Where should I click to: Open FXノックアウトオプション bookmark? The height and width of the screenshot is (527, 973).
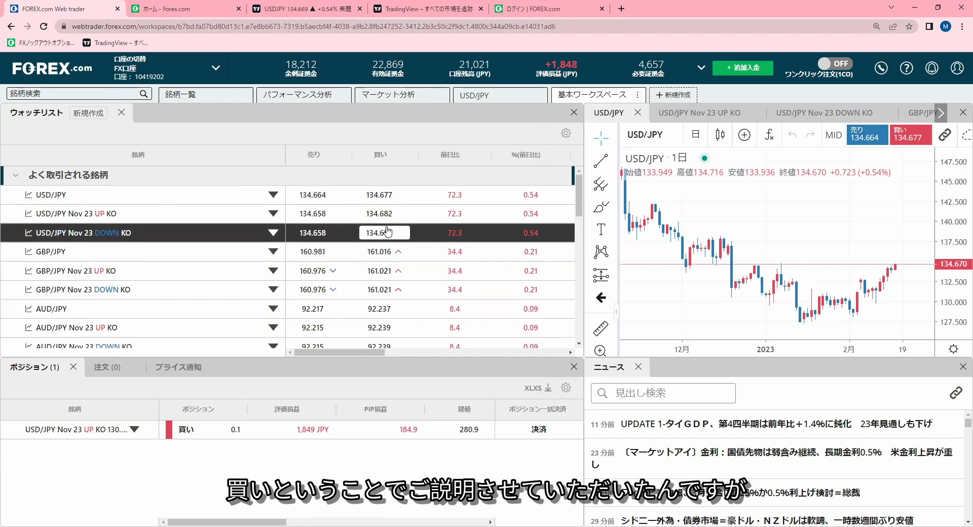[x=41, y=43]
